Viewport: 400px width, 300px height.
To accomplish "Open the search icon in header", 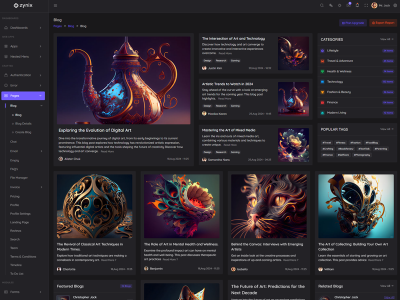I will (x=322, y=5).
